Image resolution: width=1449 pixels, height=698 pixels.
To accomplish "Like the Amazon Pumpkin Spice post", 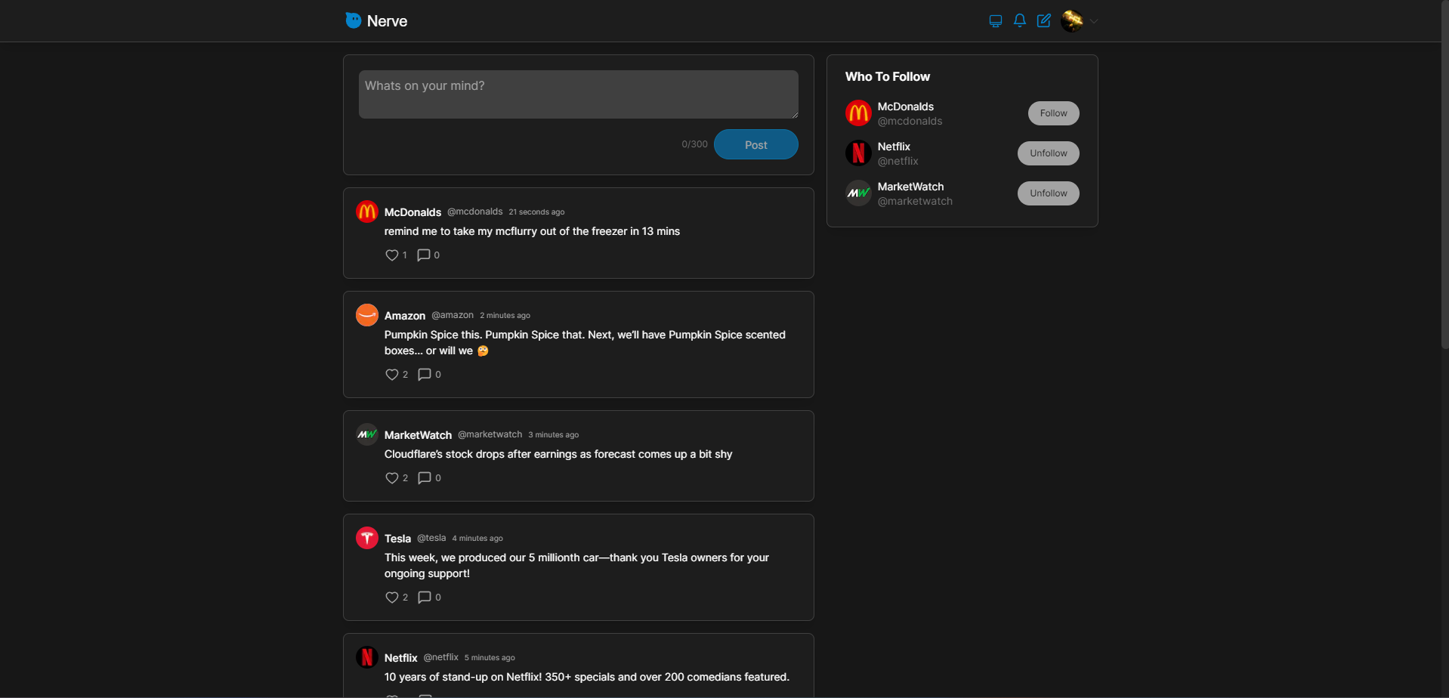I will click(392, 375).
